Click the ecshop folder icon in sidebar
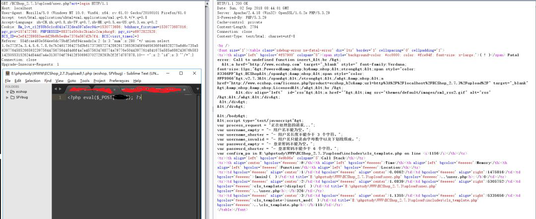536x219 pixels. coord(12,91)
